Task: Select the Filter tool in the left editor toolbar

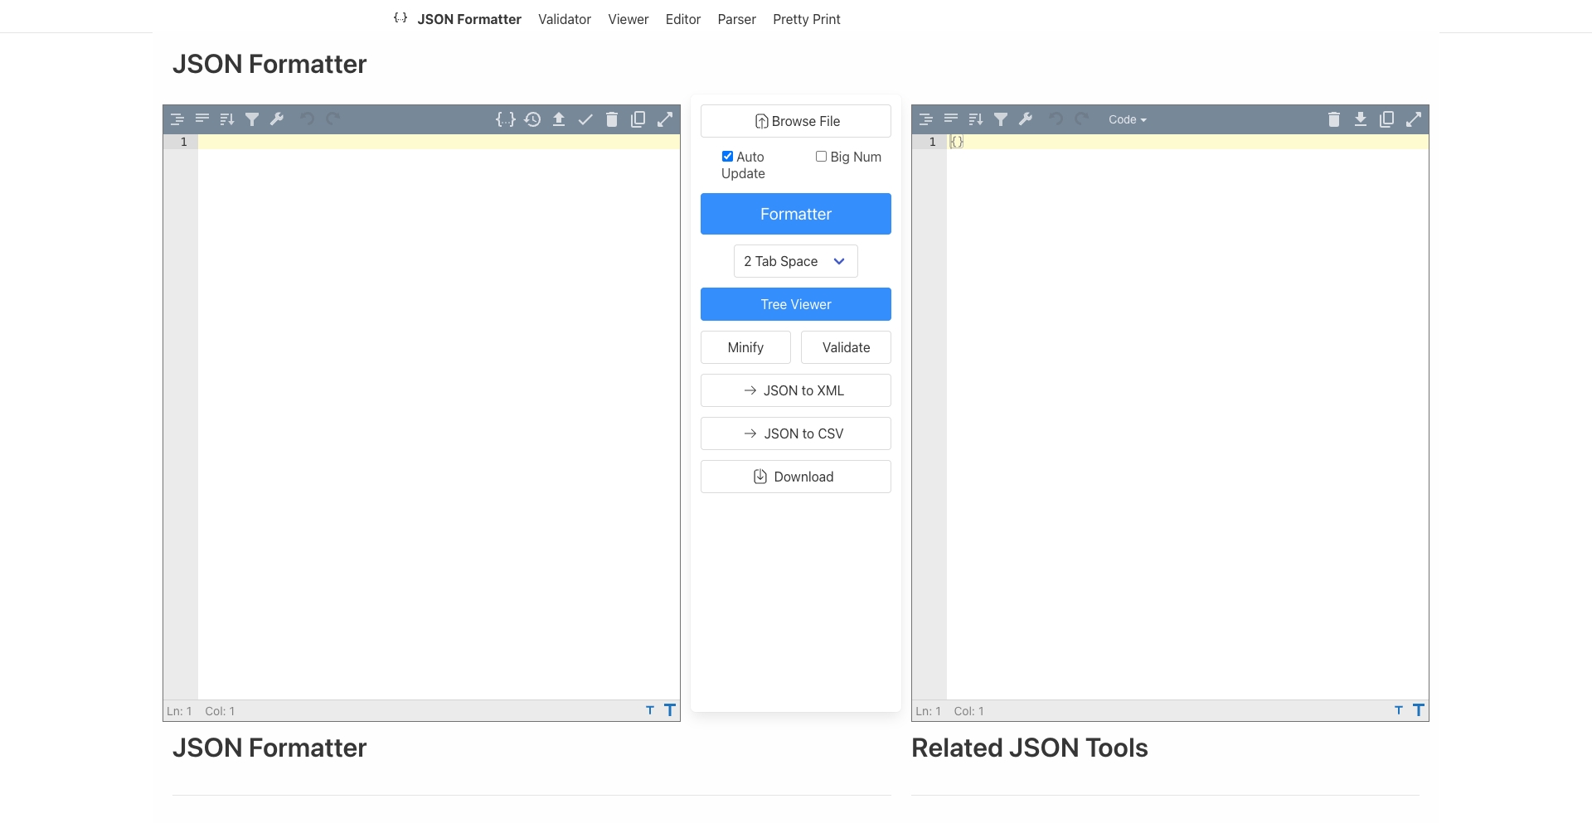Action: pos(252,119)
